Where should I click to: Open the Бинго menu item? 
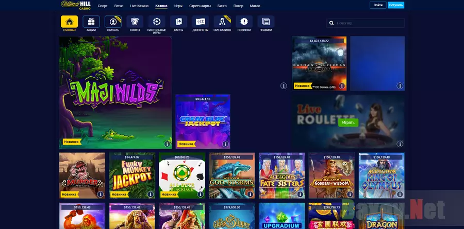222,6
